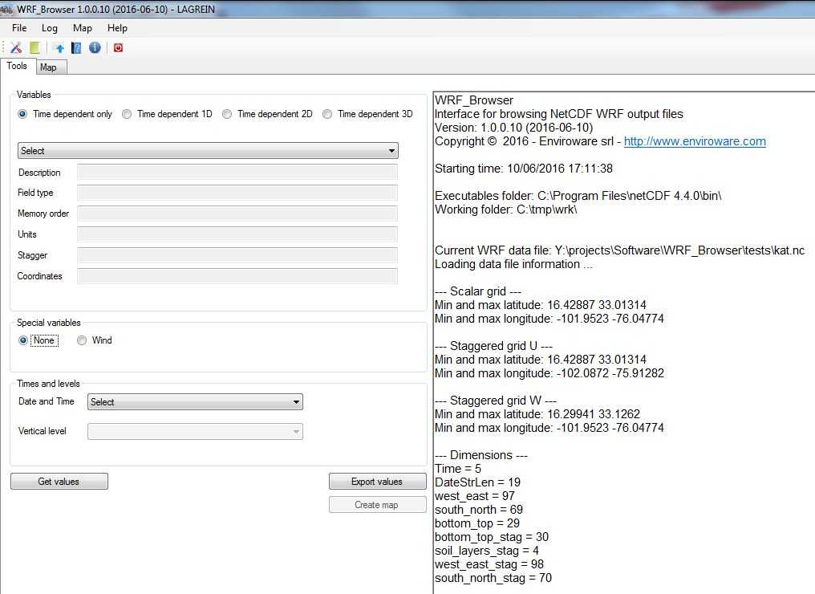Image resolution: width=815 pixels, height=594 pixels.
Task: Click the 'west_east = 97' line
Action: [x=475, y=496]
